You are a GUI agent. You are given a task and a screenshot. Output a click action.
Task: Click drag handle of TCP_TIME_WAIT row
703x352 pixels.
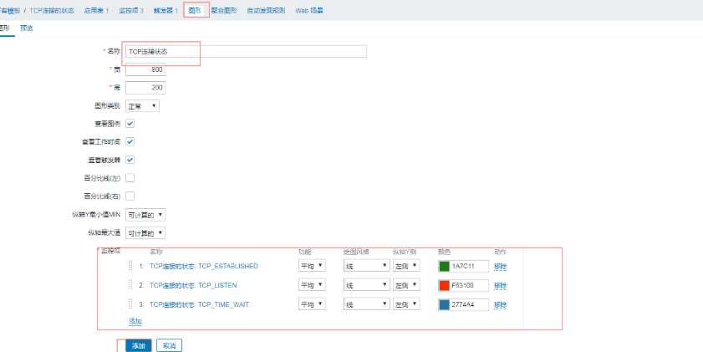pos(130,304)
